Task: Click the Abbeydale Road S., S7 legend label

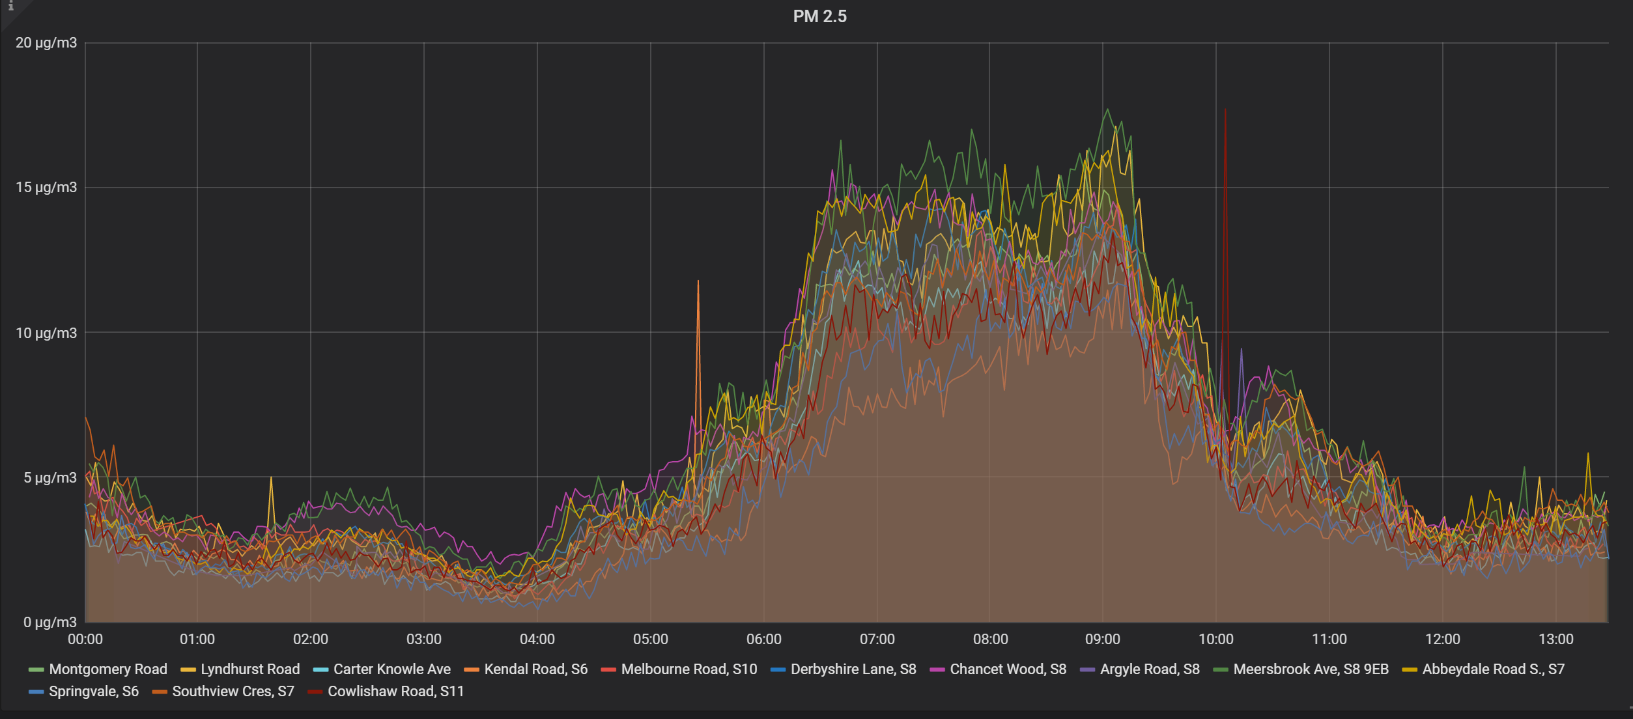Action: point(1494,669)
